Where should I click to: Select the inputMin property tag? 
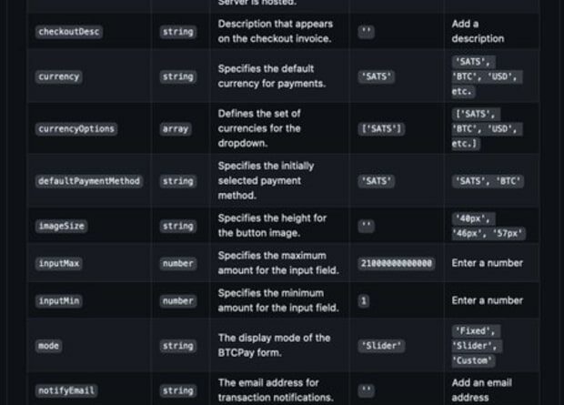58,301
